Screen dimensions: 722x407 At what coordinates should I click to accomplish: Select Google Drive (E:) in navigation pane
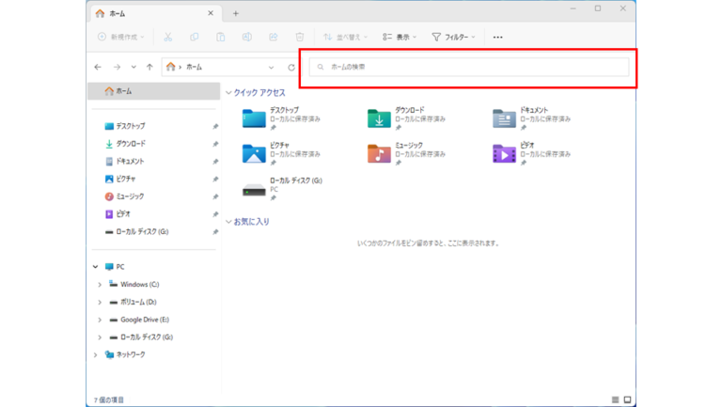[x=144, y=320]
